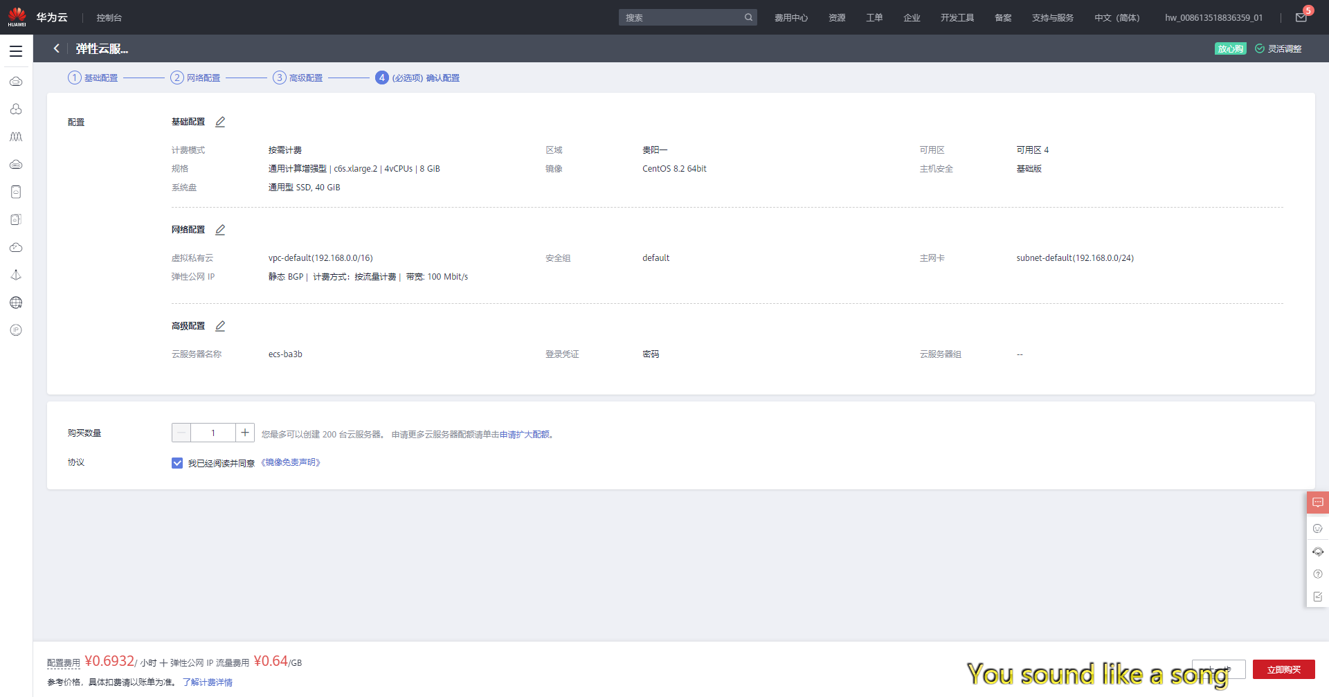Expand the hw_008613518836359_01 account menu

pos(1213,17)
